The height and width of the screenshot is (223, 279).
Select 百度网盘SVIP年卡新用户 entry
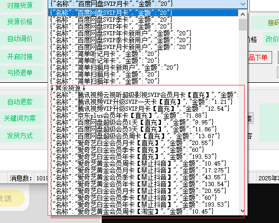click(x=143, y=33)
